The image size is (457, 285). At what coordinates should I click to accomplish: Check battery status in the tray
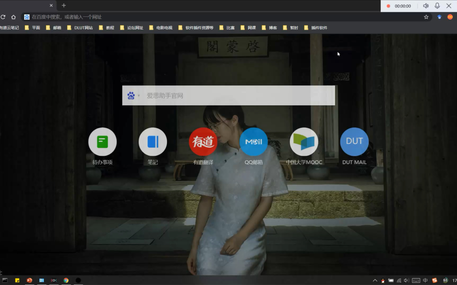coord(391,280)
